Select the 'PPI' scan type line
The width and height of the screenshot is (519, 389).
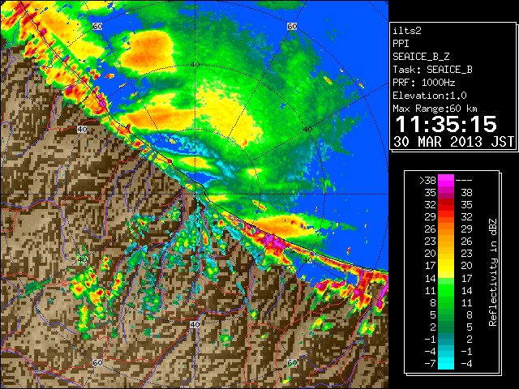[x=401, y=44]
